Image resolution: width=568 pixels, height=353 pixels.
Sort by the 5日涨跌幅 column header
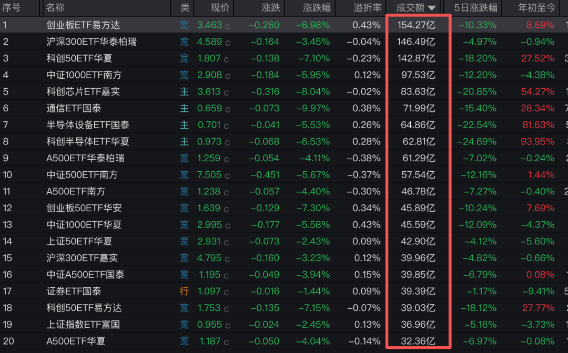click(475, 7)
